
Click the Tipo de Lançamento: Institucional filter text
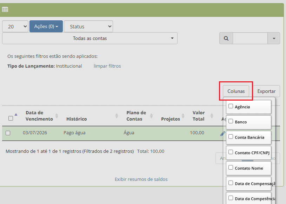[x=45, y=66]
